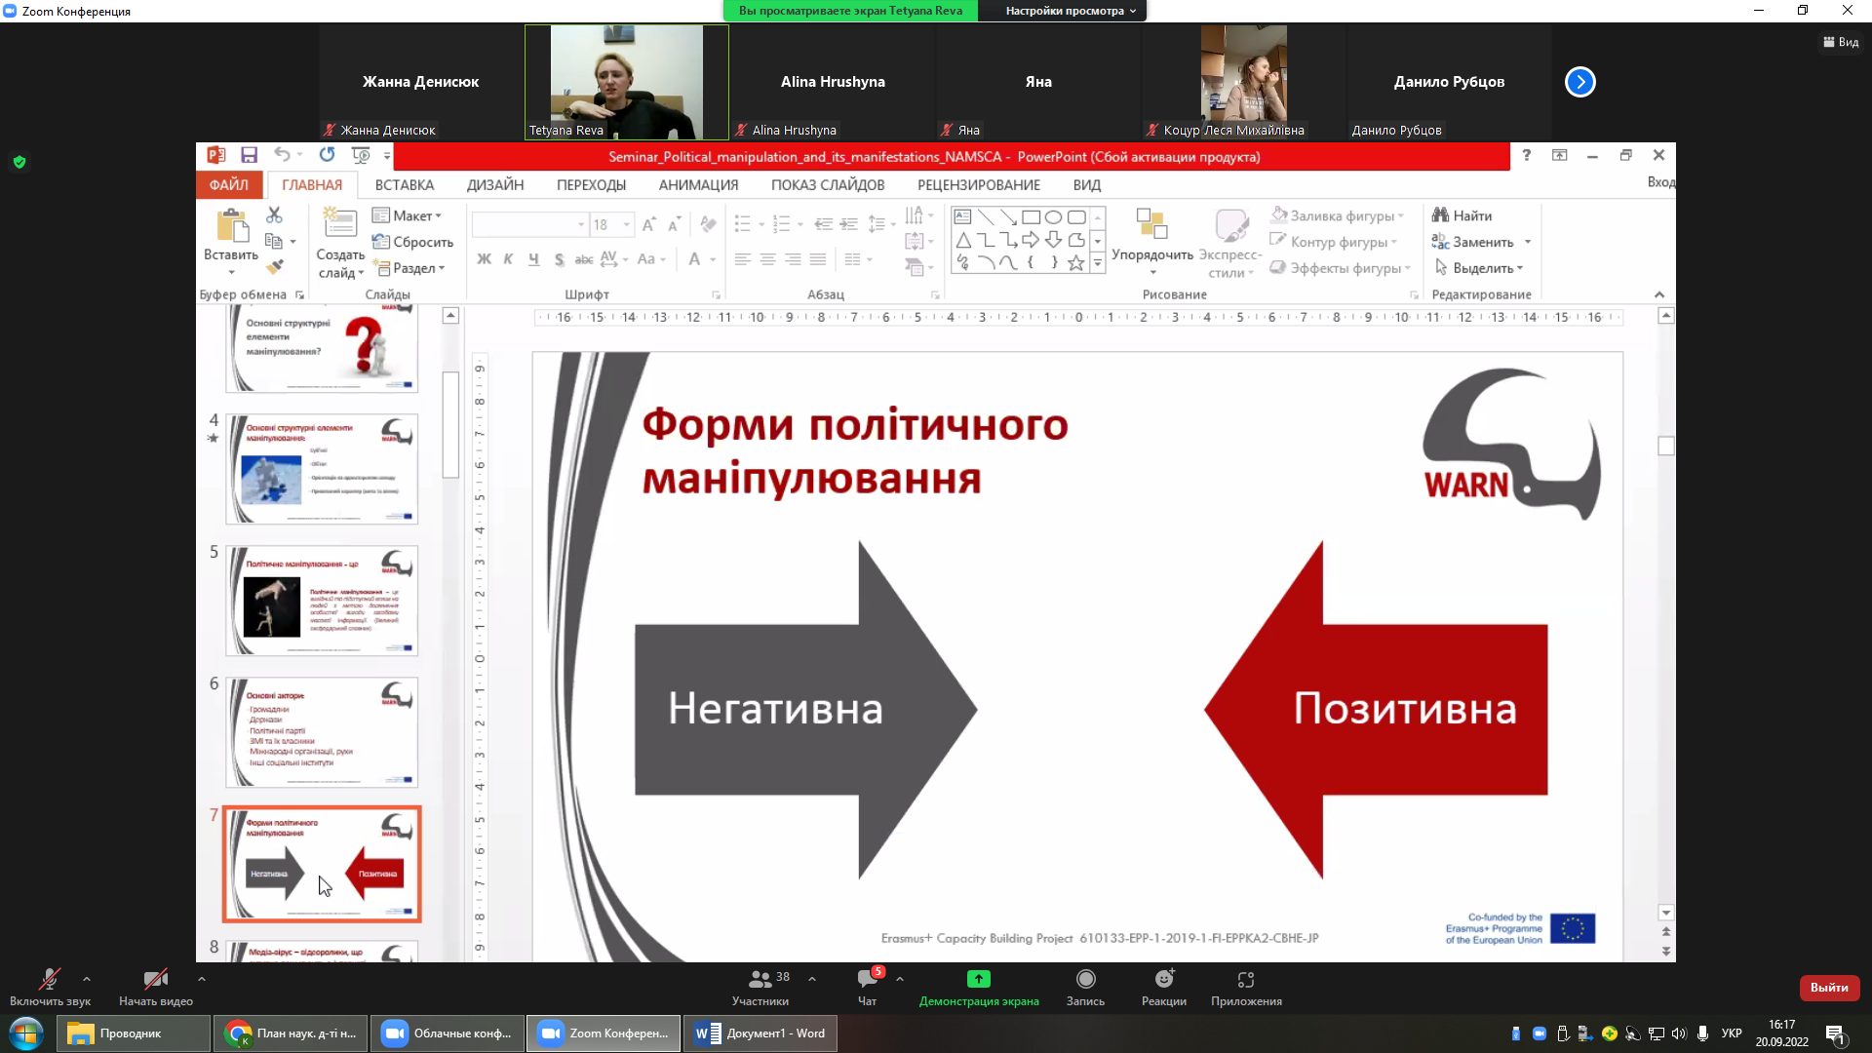
Task: Click the Redo icon in quick access toolbar
Action: [x=327, y=155]
